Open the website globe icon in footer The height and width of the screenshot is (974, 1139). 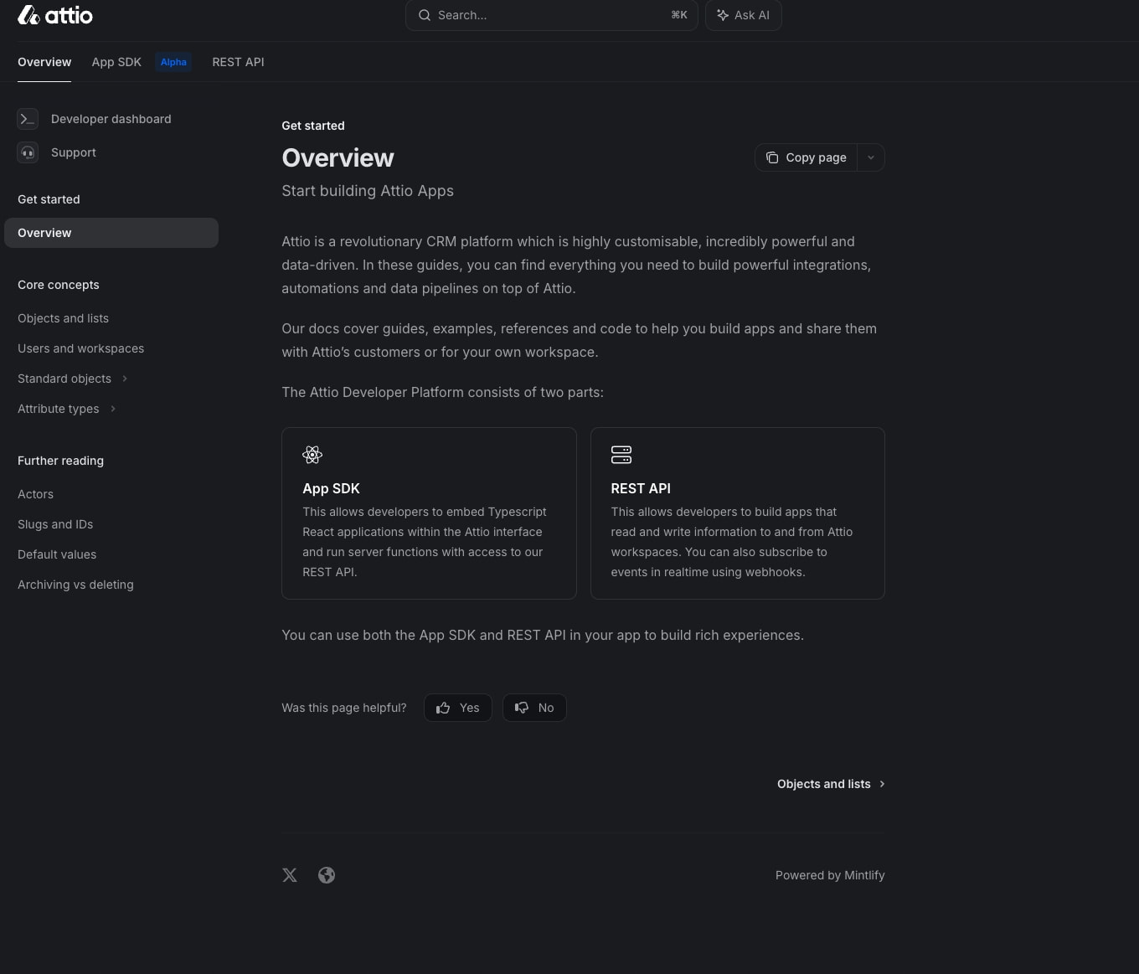coord(327,875)
